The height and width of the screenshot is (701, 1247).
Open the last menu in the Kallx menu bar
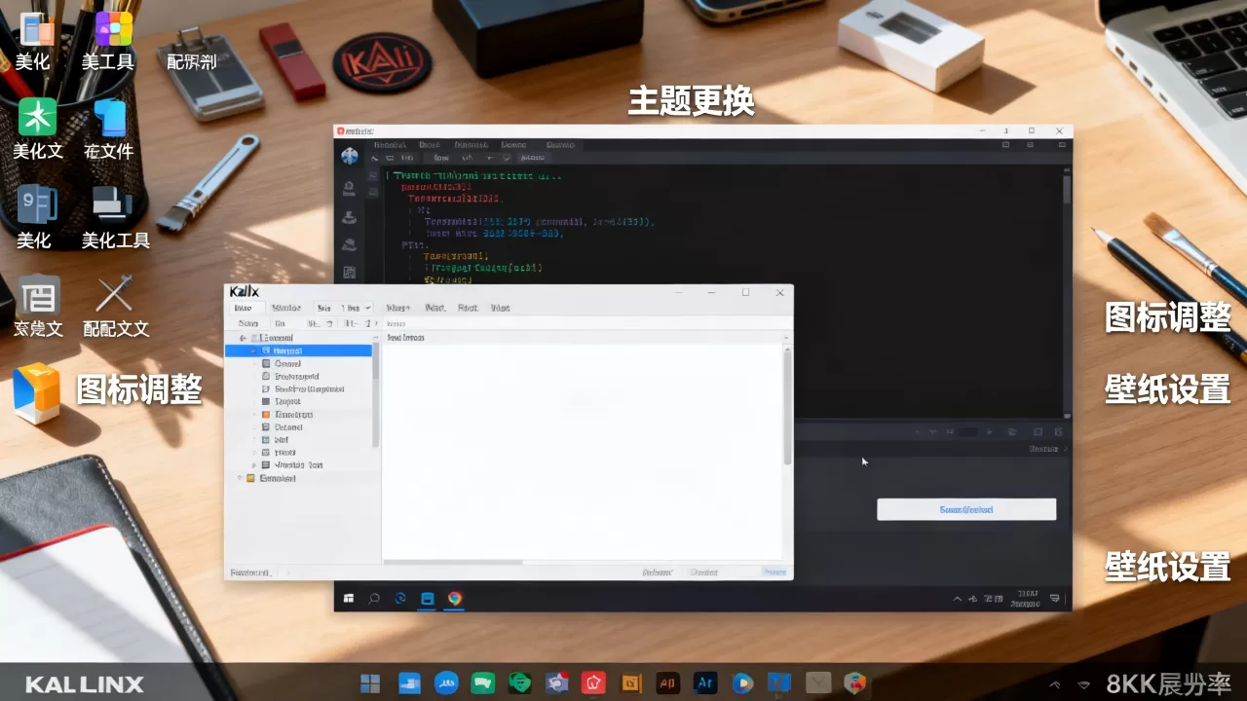point(500,308)
